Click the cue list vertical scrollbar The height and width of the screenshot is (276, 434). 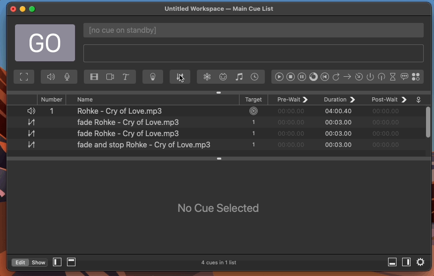click(428, 122)
